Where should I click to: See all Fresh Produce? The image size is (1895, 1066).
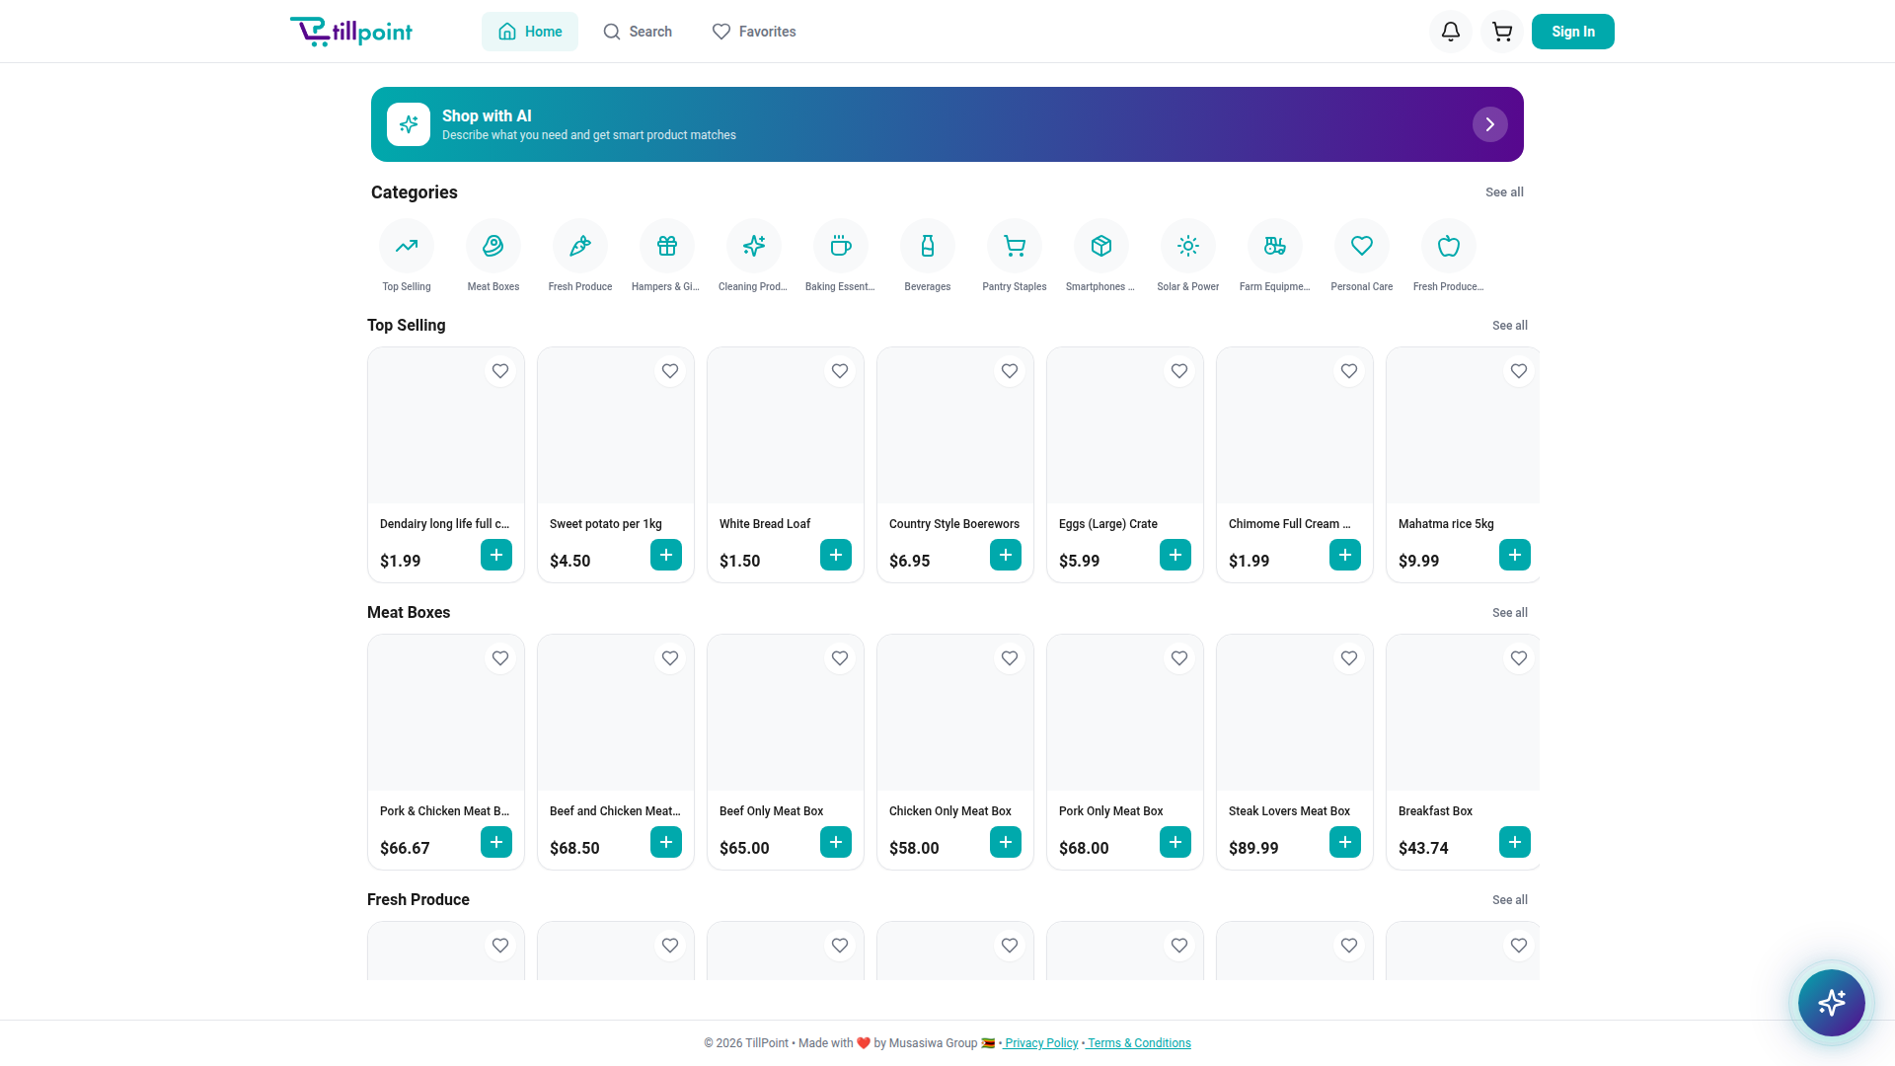(x=1510, y=900)
